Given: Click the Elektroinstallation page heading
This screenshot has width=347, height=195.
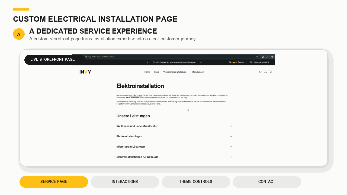Looking at the screenshot, I should pyautogui.click(x=140, y=86).
